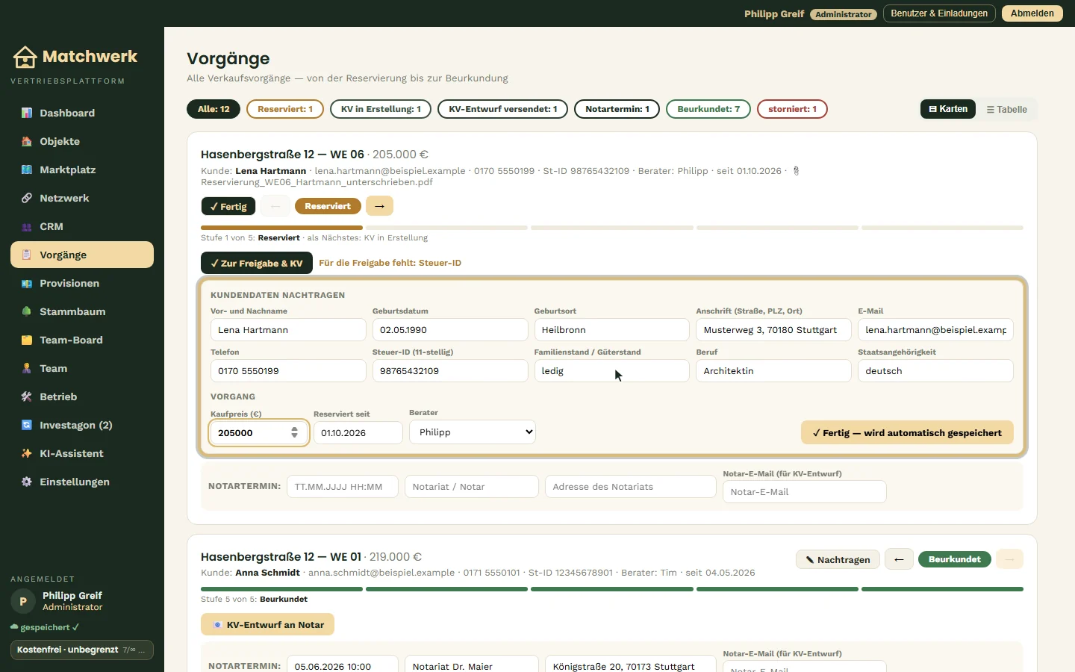
Task: Click the Notariat / Notar field for WE 06
Action: pos(472,487)
